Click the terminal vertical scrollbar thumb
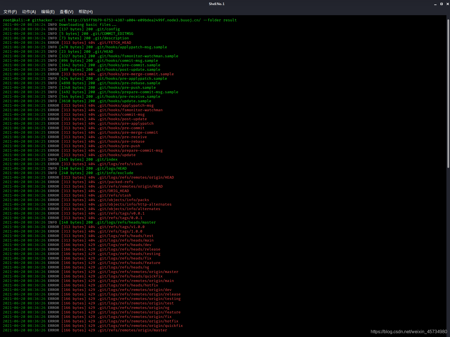 click(448, 94)
